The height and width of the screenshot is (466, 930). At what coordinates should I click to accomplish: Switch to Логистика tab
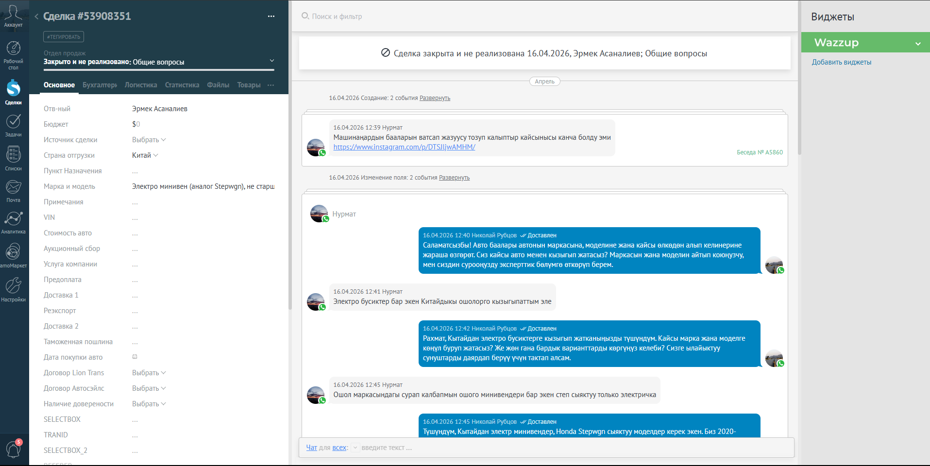141,85
